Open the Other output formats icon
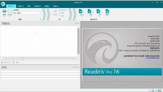This screenshot has width=163, height=92. tap(107, 11)
